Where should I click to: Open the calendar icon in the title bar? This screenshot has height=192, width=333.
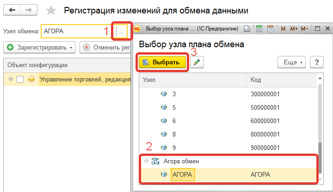click(270, 29)
